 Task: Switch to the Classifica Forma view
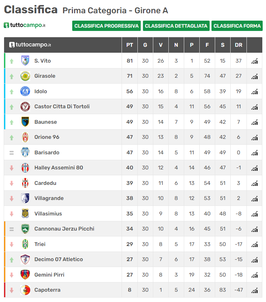click(x=237, y=26)
